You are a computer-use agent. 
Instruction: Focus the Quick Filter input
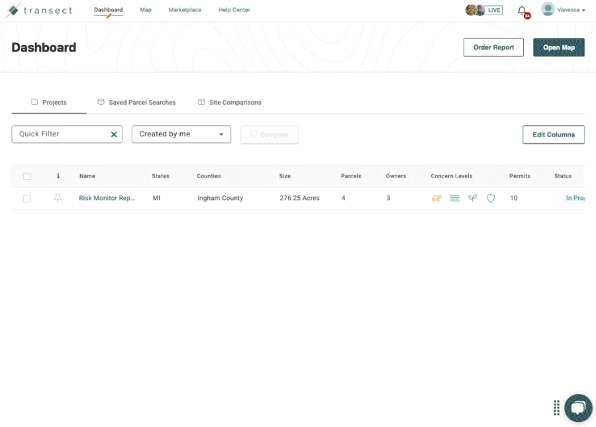click(67, 134)
